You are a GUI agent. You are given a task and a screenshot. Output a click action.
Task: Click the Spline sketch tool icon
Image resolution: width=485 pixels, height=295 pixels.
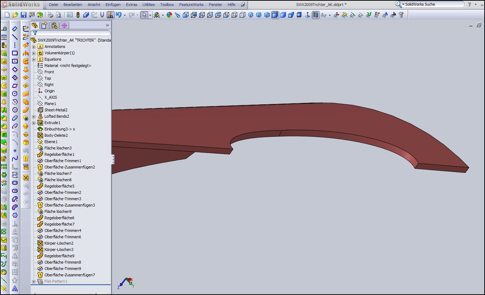tap(15, 159)
